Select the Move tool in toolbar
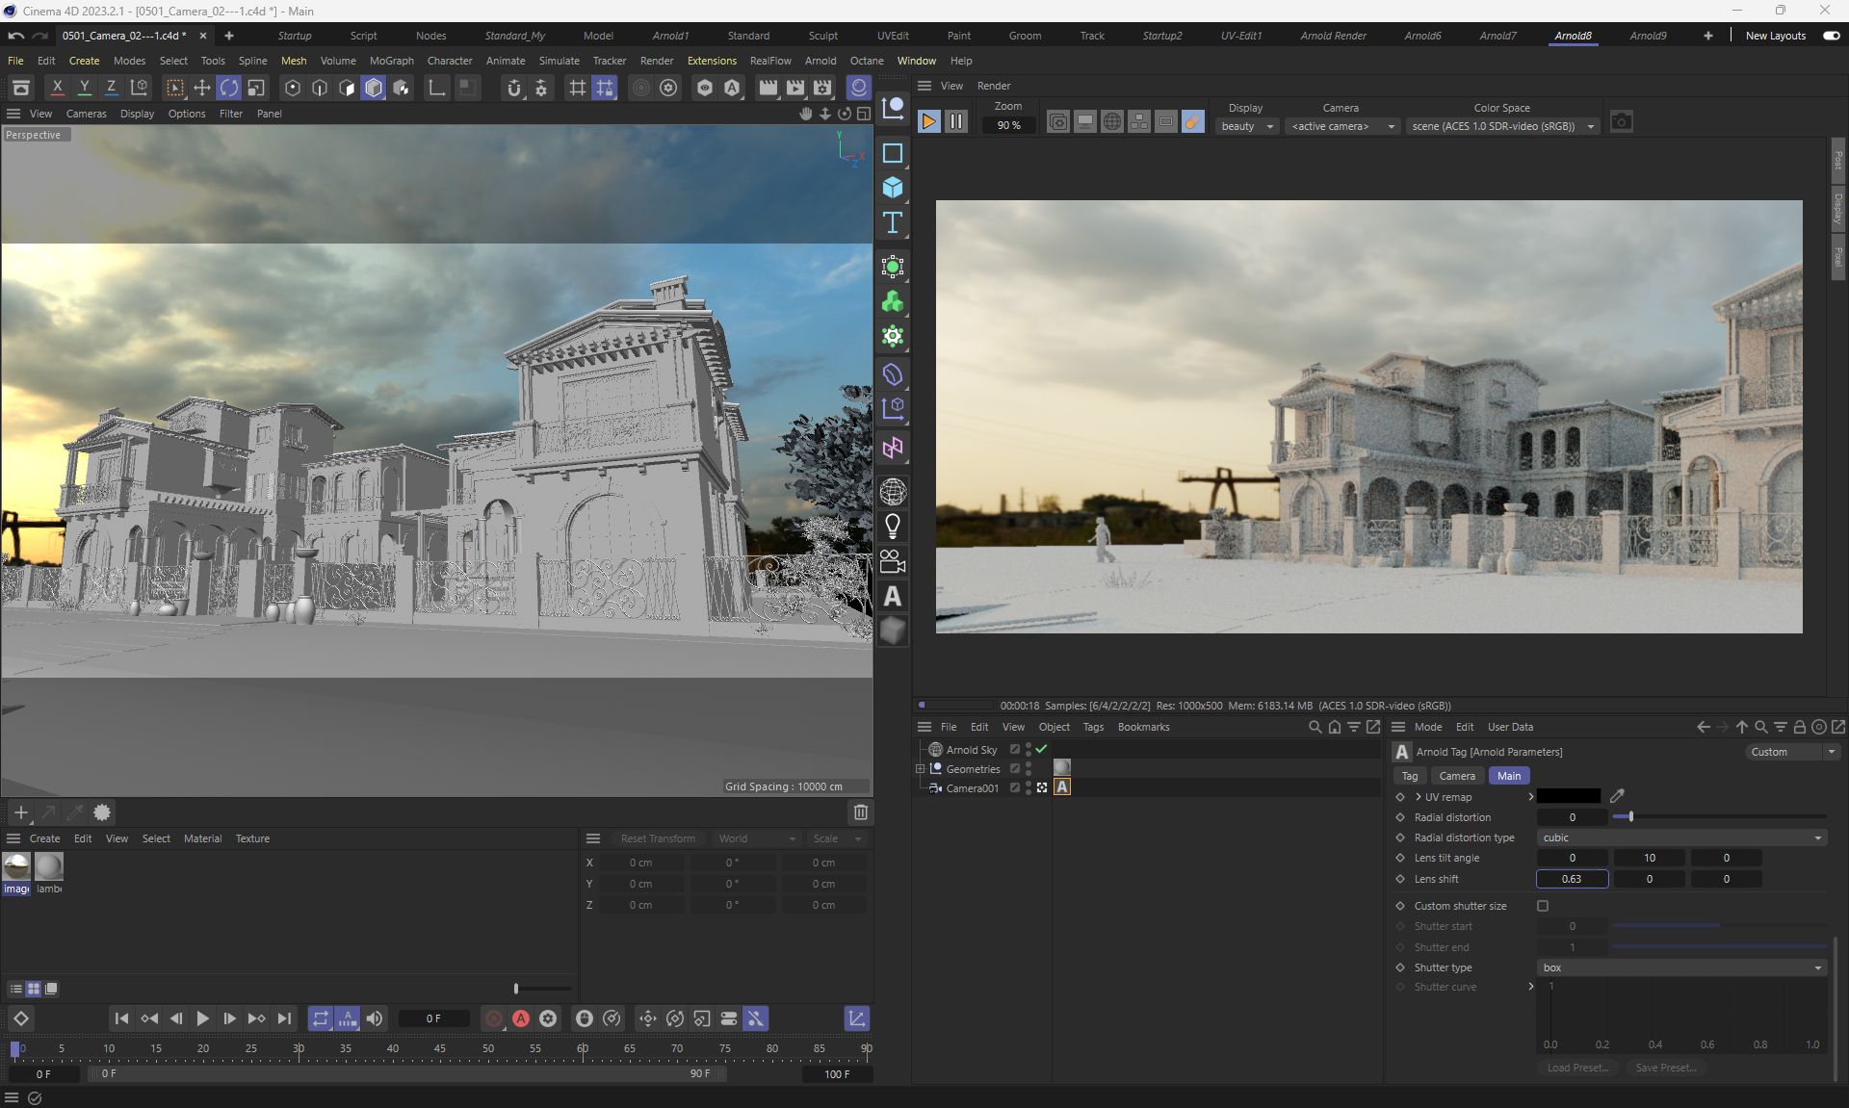This screenshot has width=1849, height=1108. click(x=202, y=89)
